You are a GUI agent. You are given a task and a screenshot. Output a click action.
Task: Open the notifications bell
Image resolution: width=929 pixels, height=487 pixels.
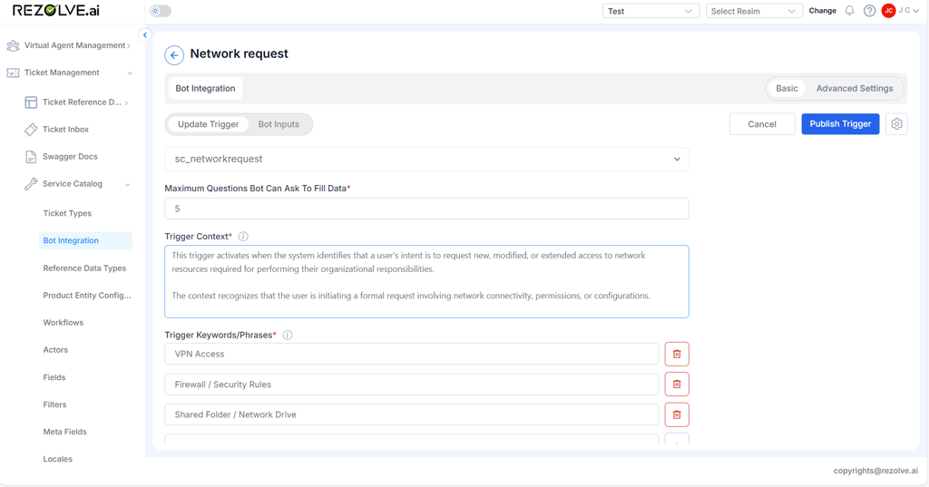point(849,11)
